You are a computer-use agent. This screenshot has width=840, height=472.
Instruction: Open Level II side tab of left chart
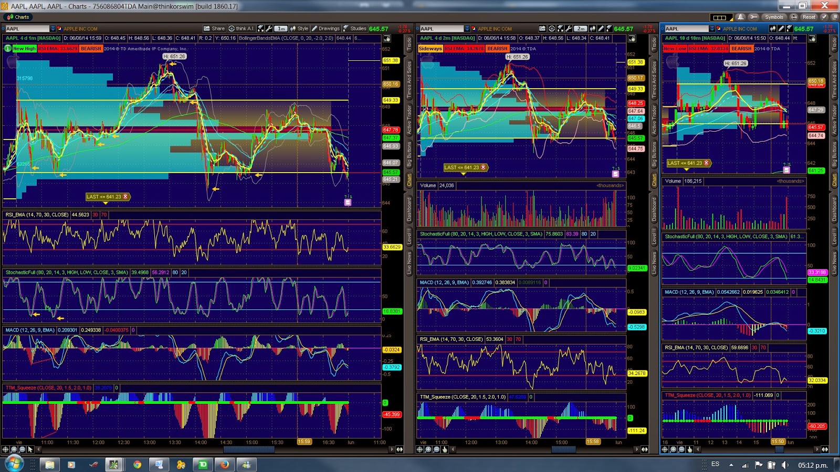[409, 236]
